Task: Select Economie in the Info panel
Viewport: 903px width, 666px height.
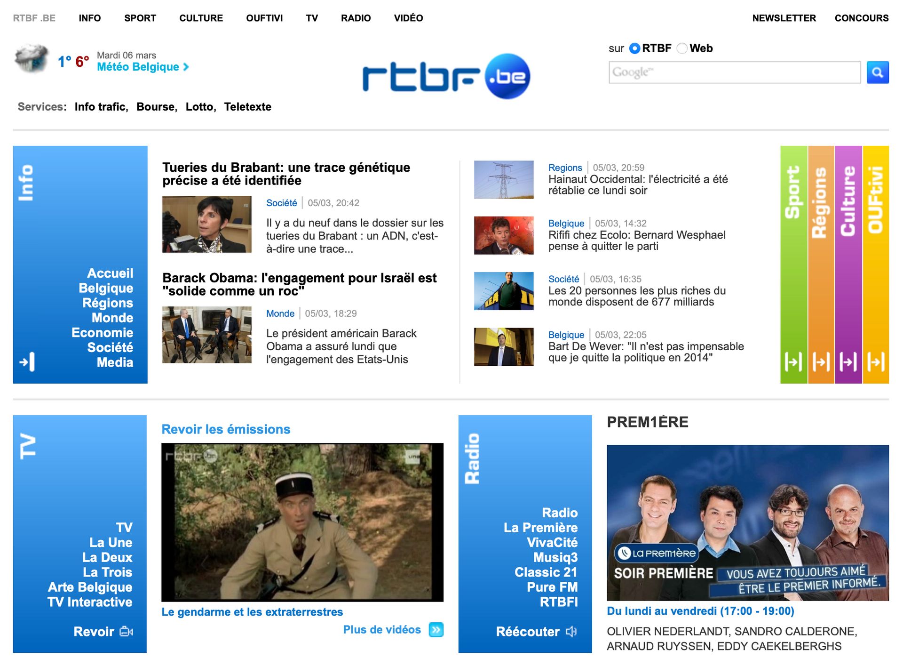Action: (x=102, y=333)
